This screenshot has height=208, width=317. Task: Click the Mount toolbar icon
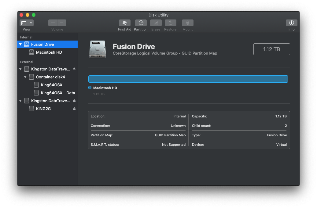188,23
